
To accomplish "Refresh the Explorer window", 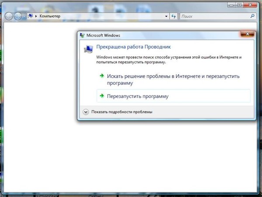I will (x=174, y=17).
